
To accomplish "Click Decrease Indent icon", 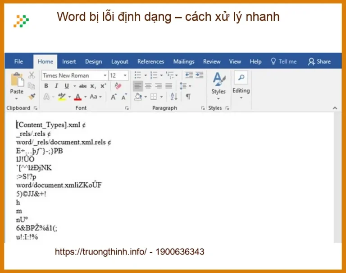I will pos(189,75).
